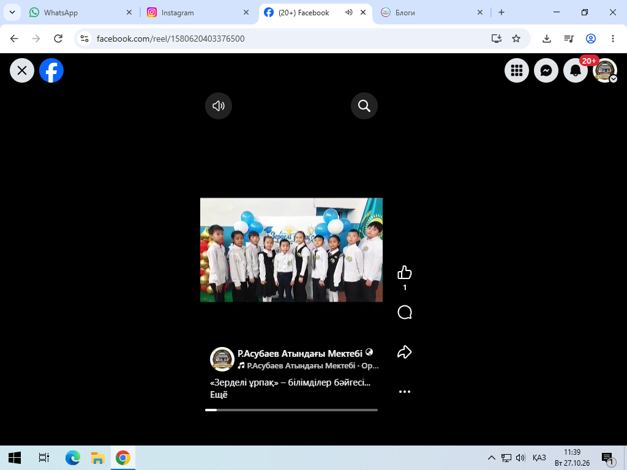Viewport: 627px width, 470px height.
Task: Open the Chrome three-dot menu
Action: pyautogui.click(x=612, y=39)
